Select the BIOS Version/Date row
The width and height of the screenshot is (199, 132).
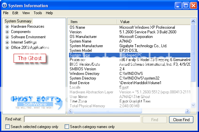coord(130,64)
